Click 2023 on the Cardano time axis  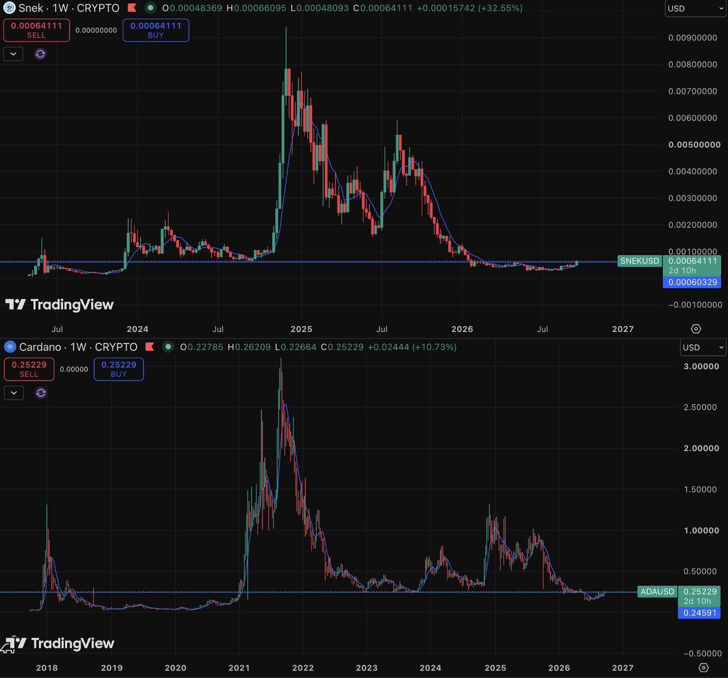pyautogui.click(x=366, y=668)
